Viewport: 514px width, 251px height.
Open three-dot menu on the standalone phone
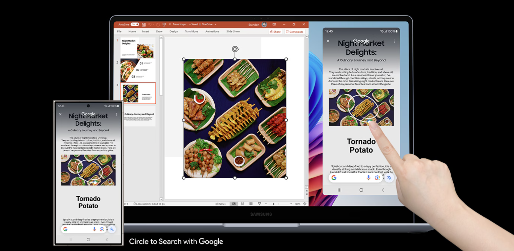pos(116,114)
